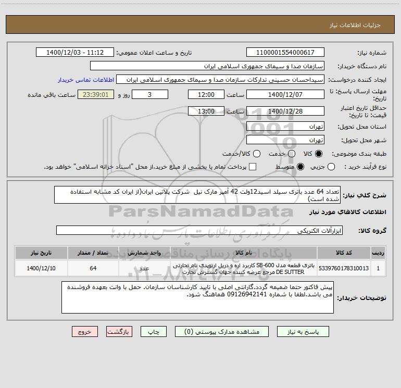Click the تاریخ نیاز column header

[41, 253]
